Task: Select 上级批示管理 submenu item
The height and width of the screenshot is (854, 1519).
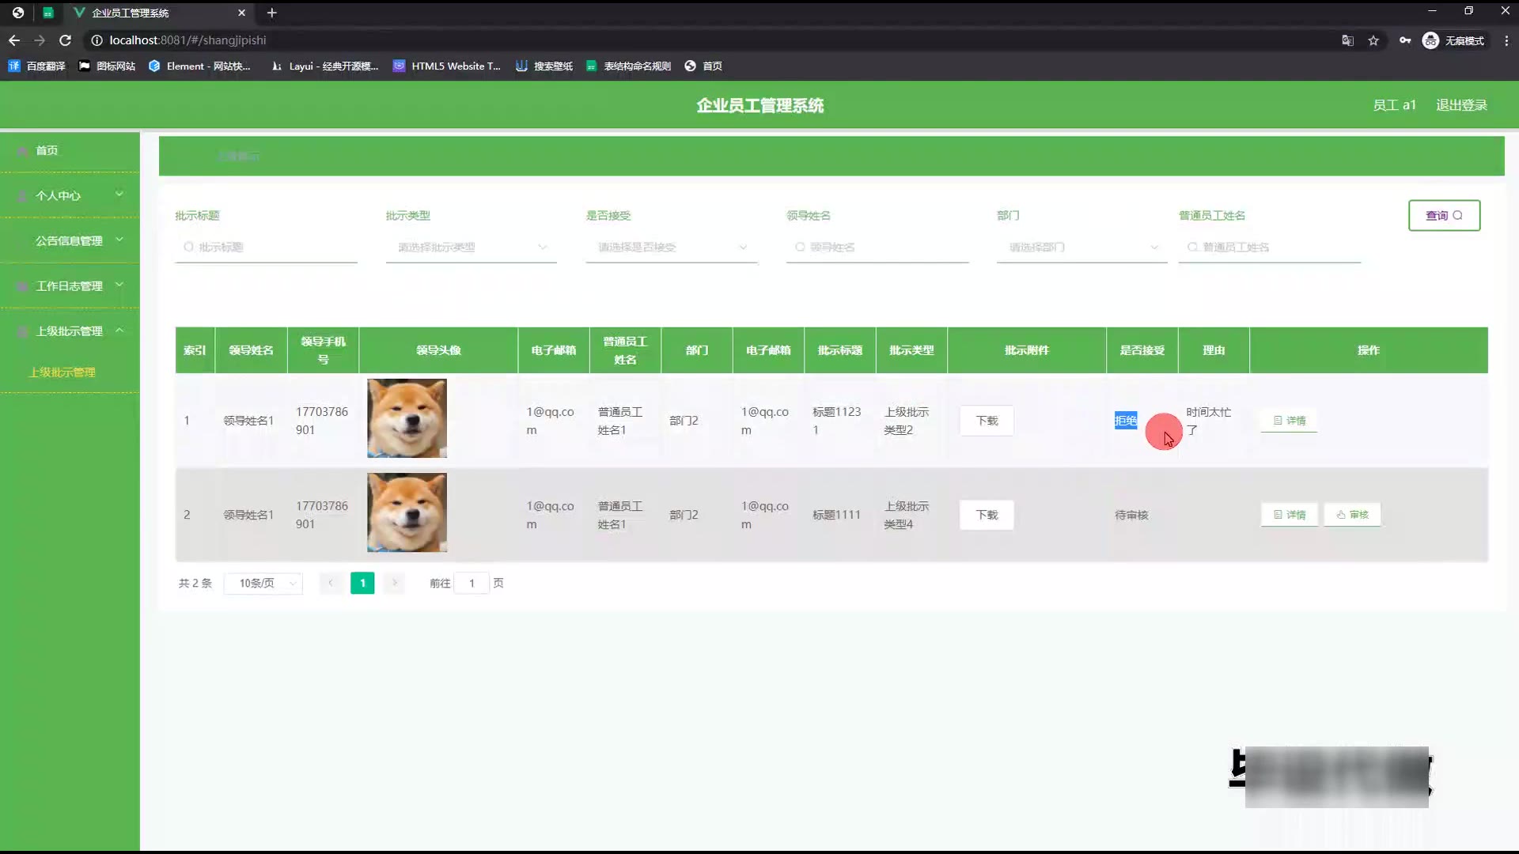Action: (x=62, y=372)
